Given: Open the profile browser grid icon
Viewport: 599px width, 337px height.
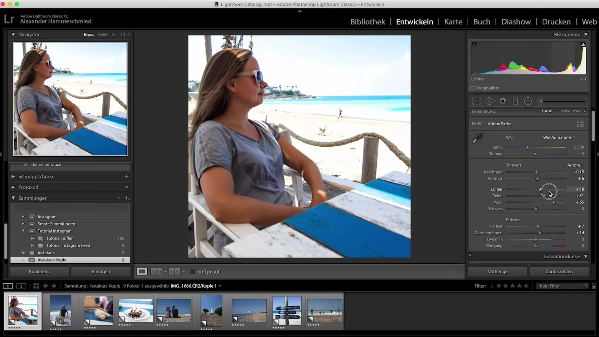Looking at the screenshot, I should (x=581, y=124).
